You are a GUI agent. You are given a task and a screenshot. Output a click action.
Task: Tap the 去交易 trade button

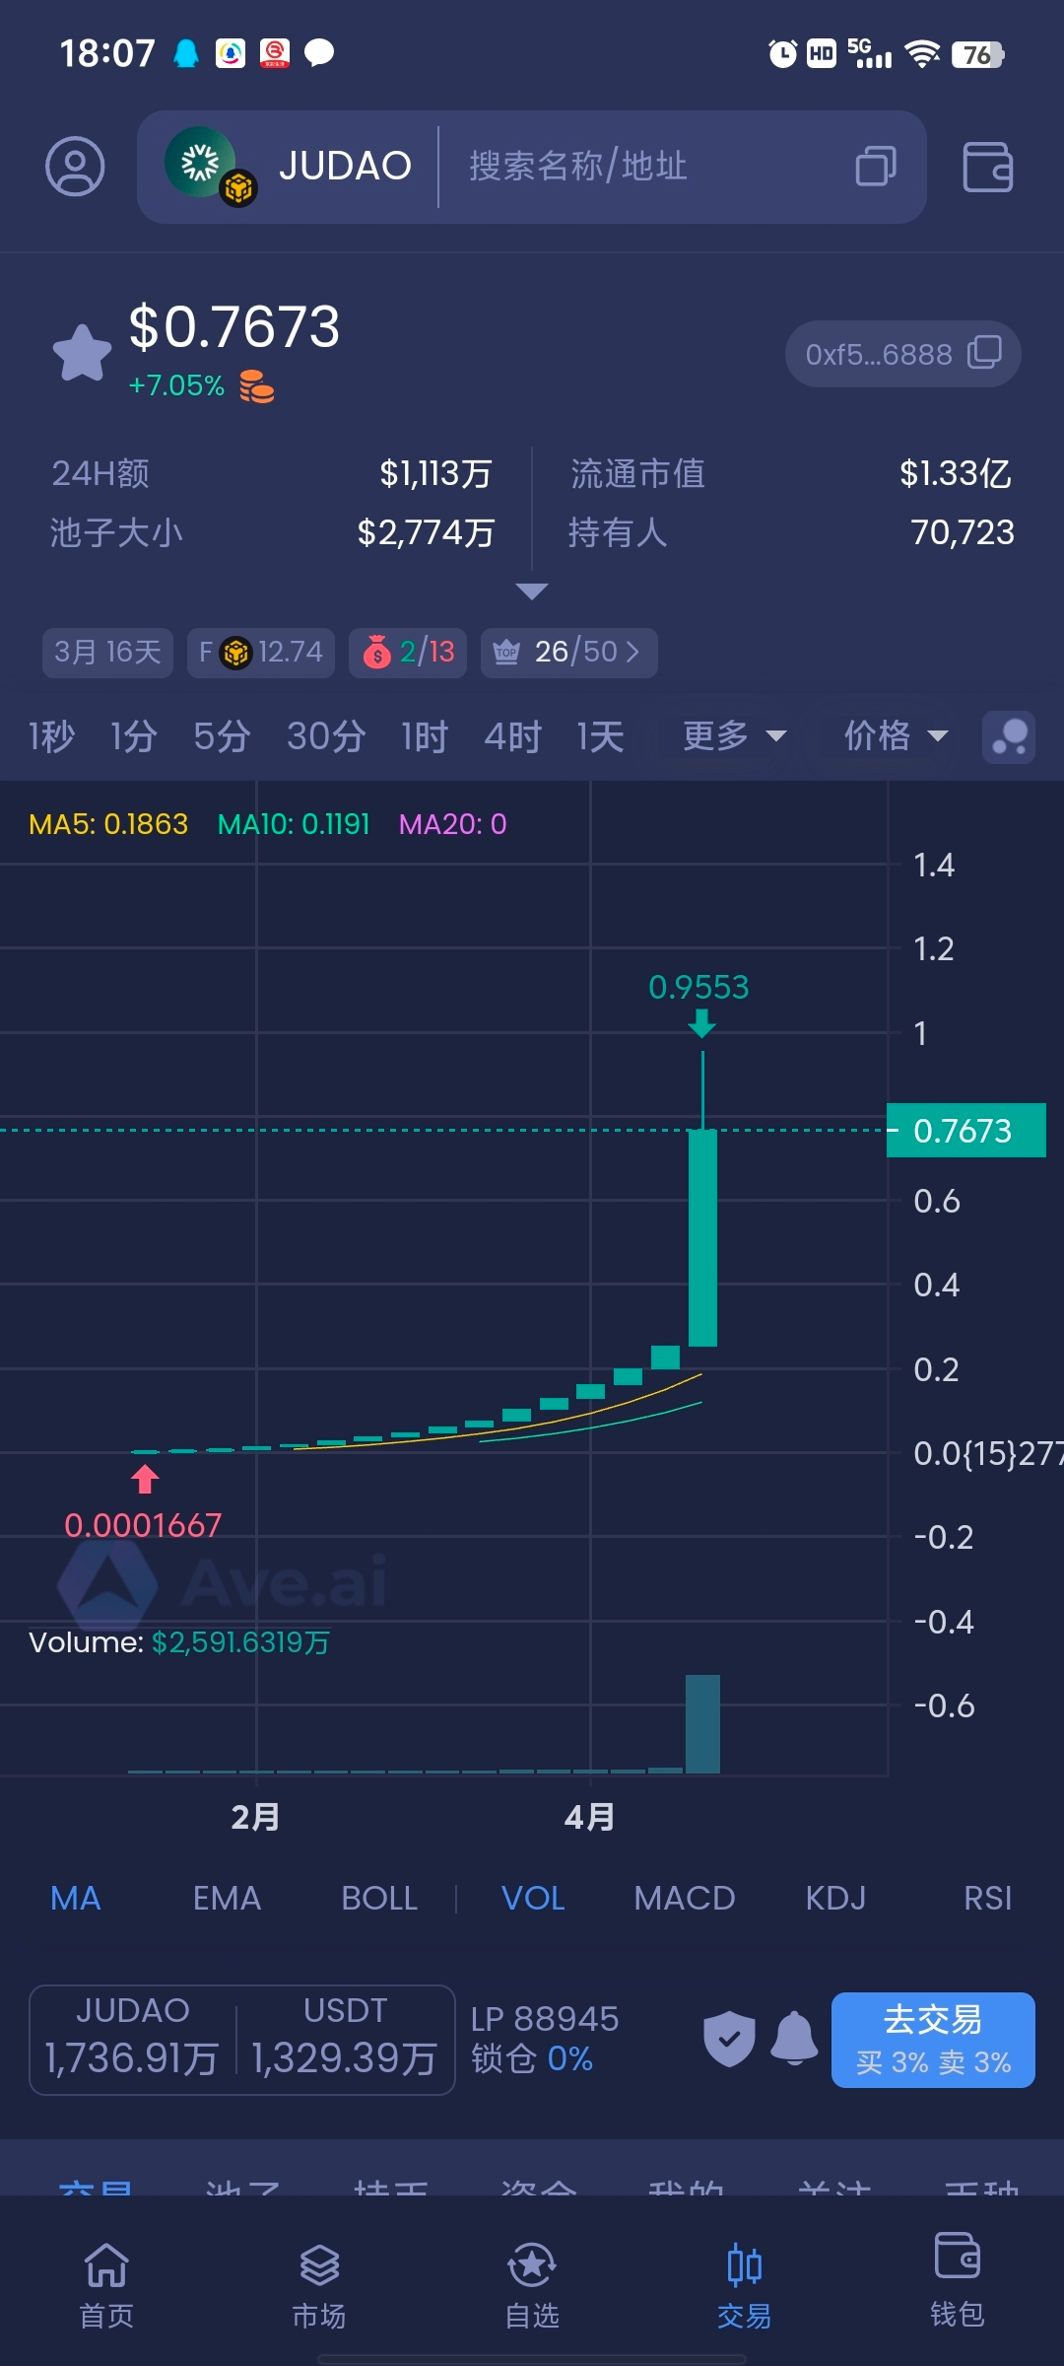[x=933, y=2040]
